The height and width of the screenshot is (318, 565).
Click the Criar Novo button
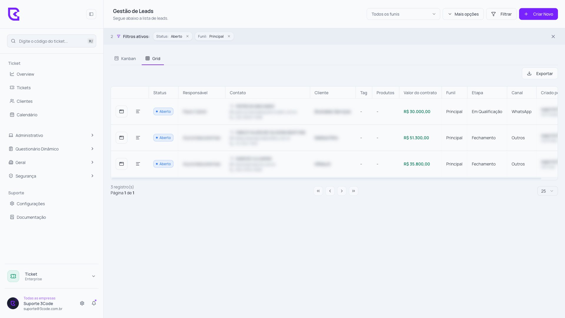click(x=538, y=14)
